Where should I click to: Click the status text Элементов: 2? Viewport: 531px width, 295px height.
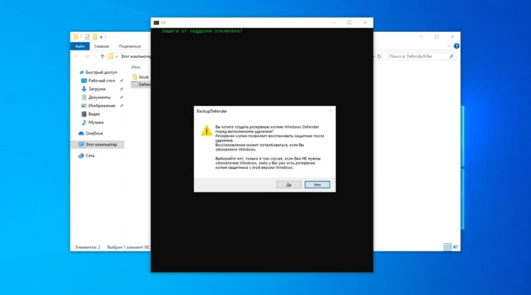(87, 247)
